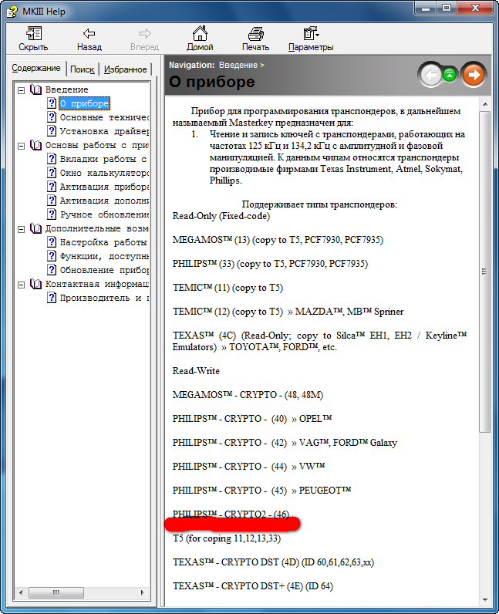Click the green go-to-top navigation button

tap(450, 74)
